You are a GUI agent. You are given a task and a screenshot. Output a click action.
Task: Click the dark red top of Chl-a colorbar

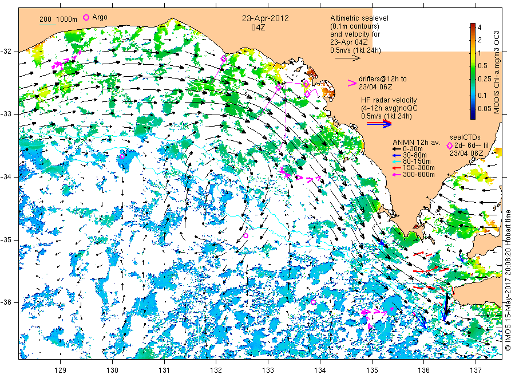pos(473,25)
